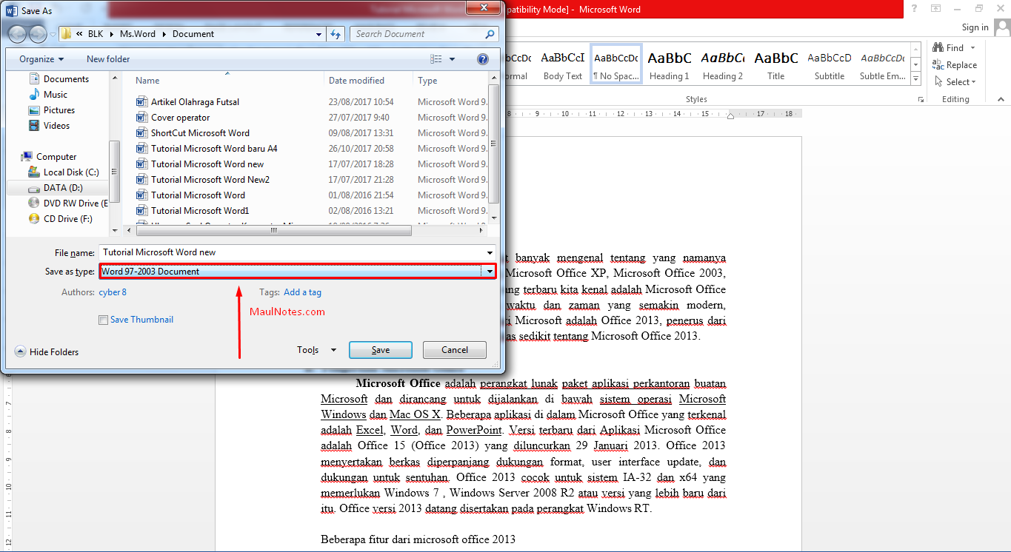1011x552 pixels.
Task: Expand the Styles gallery More arrow
Action: 916,78
